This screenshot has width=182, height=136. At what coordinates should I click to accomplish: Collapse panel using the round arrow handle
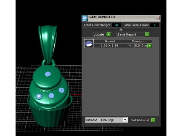coord(121,30)
